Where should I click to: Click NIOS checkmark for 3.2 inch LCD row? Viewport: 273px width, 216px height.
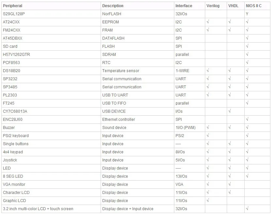[247, 209]
